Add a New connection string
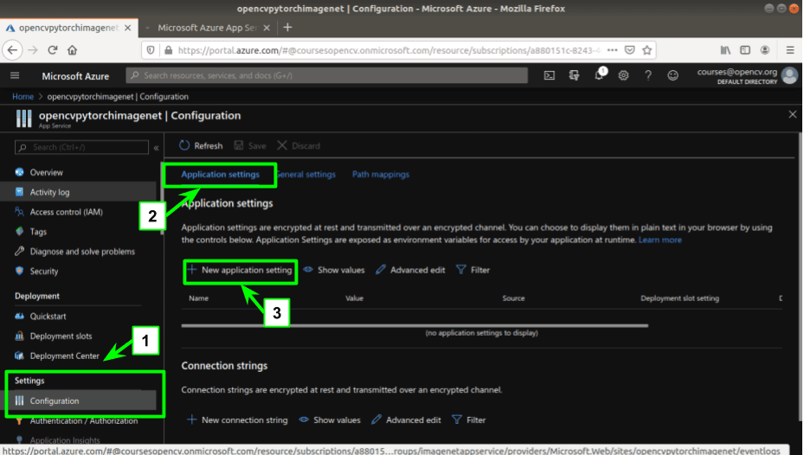Image resolution: width=804 pixels, height=455 pixels. click(237, 420)
